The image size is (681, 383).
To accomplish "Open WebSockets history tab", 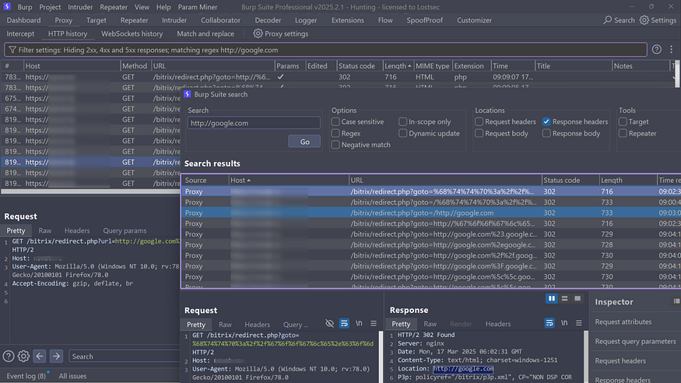I will click(x=132, y=33).
